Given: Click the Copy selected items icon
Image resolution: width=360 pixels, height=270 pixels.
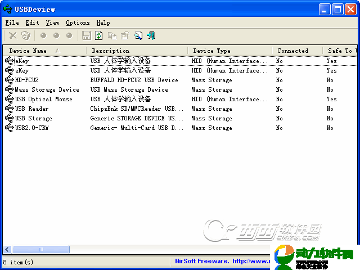Looking at the screenshot, I should pyautogui.click(x=112, y=36).
